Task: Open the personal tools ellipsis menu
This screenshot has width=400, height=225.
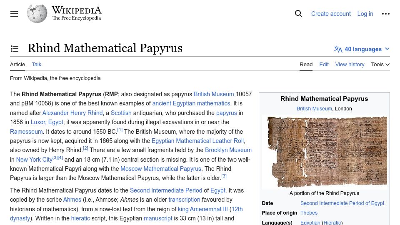Action: [x=385, y=14]
